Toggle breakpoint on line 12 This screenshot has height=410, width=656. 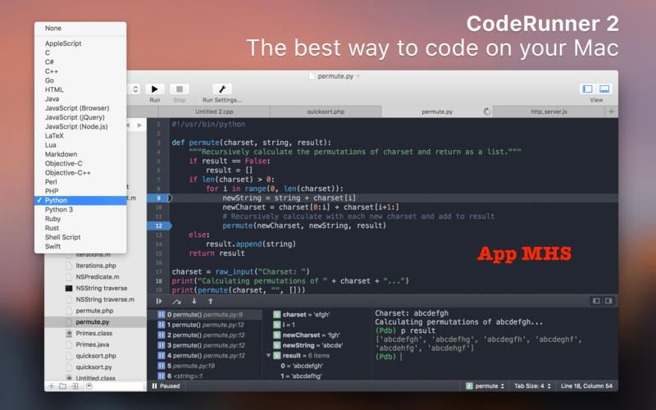158,225
